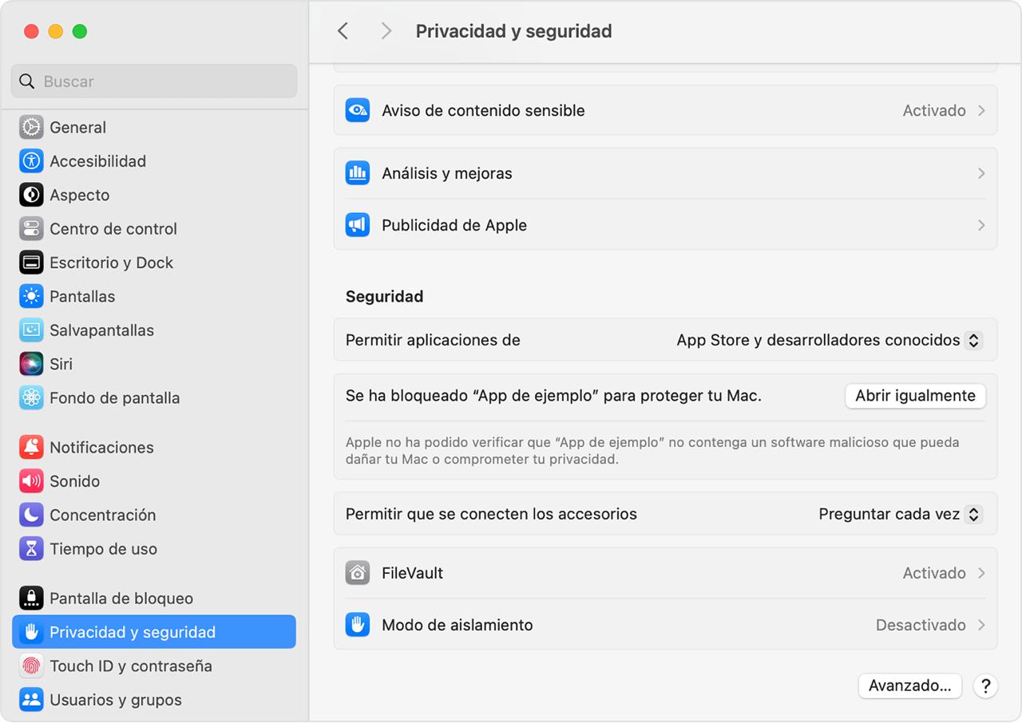This screenshot has height=723, width=1022.
Task: Click the Abrir igualmente button
Action: (x=915, y=396)
